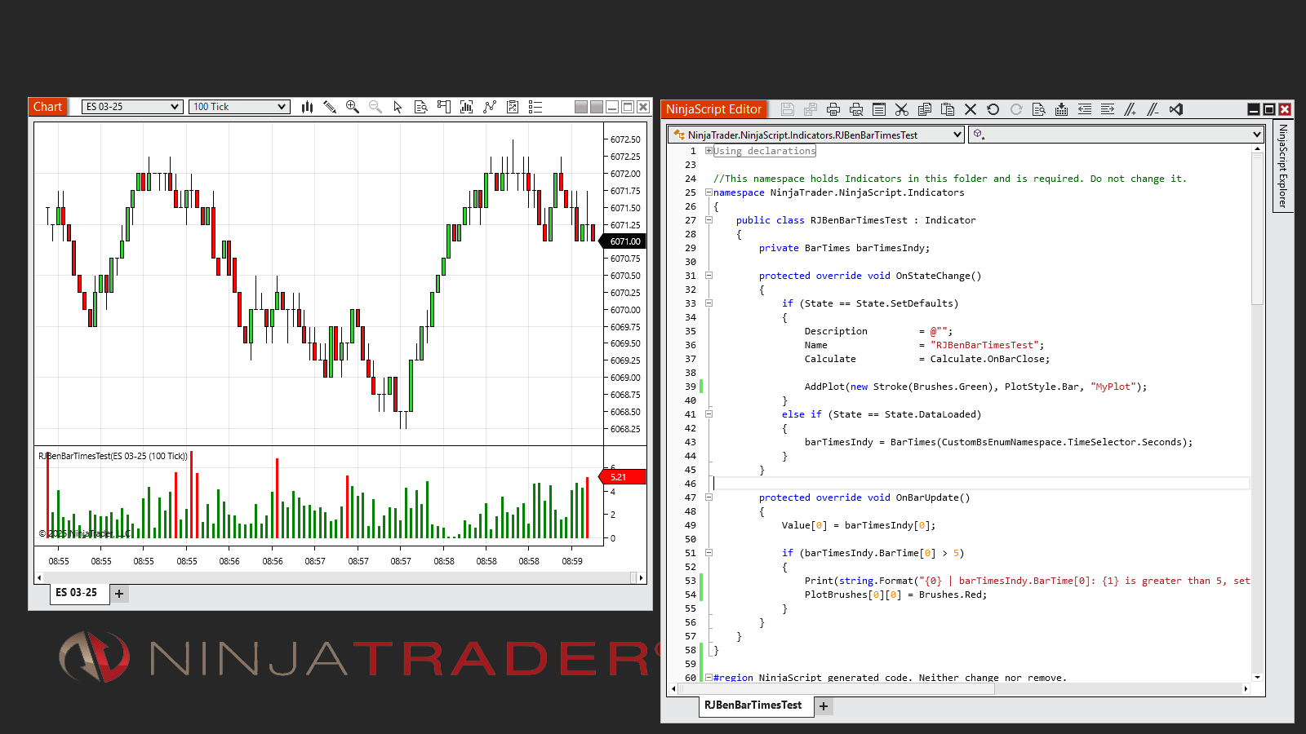Image resolution: width=1306 pixels, height=734 pixels.
Task: Collapse the OnStateChange method block
Action: 709,276
